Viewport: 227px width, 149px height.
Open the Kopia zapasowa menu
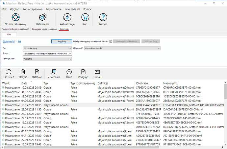(33, 9)
